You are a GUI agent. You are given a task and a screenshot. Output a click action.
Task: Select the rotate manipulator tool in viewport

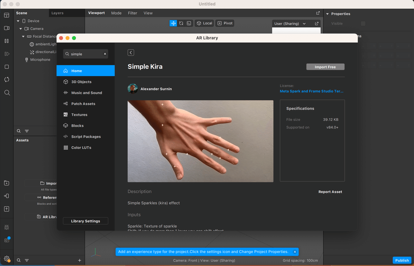pyautogui.click(x=181, y=23)
